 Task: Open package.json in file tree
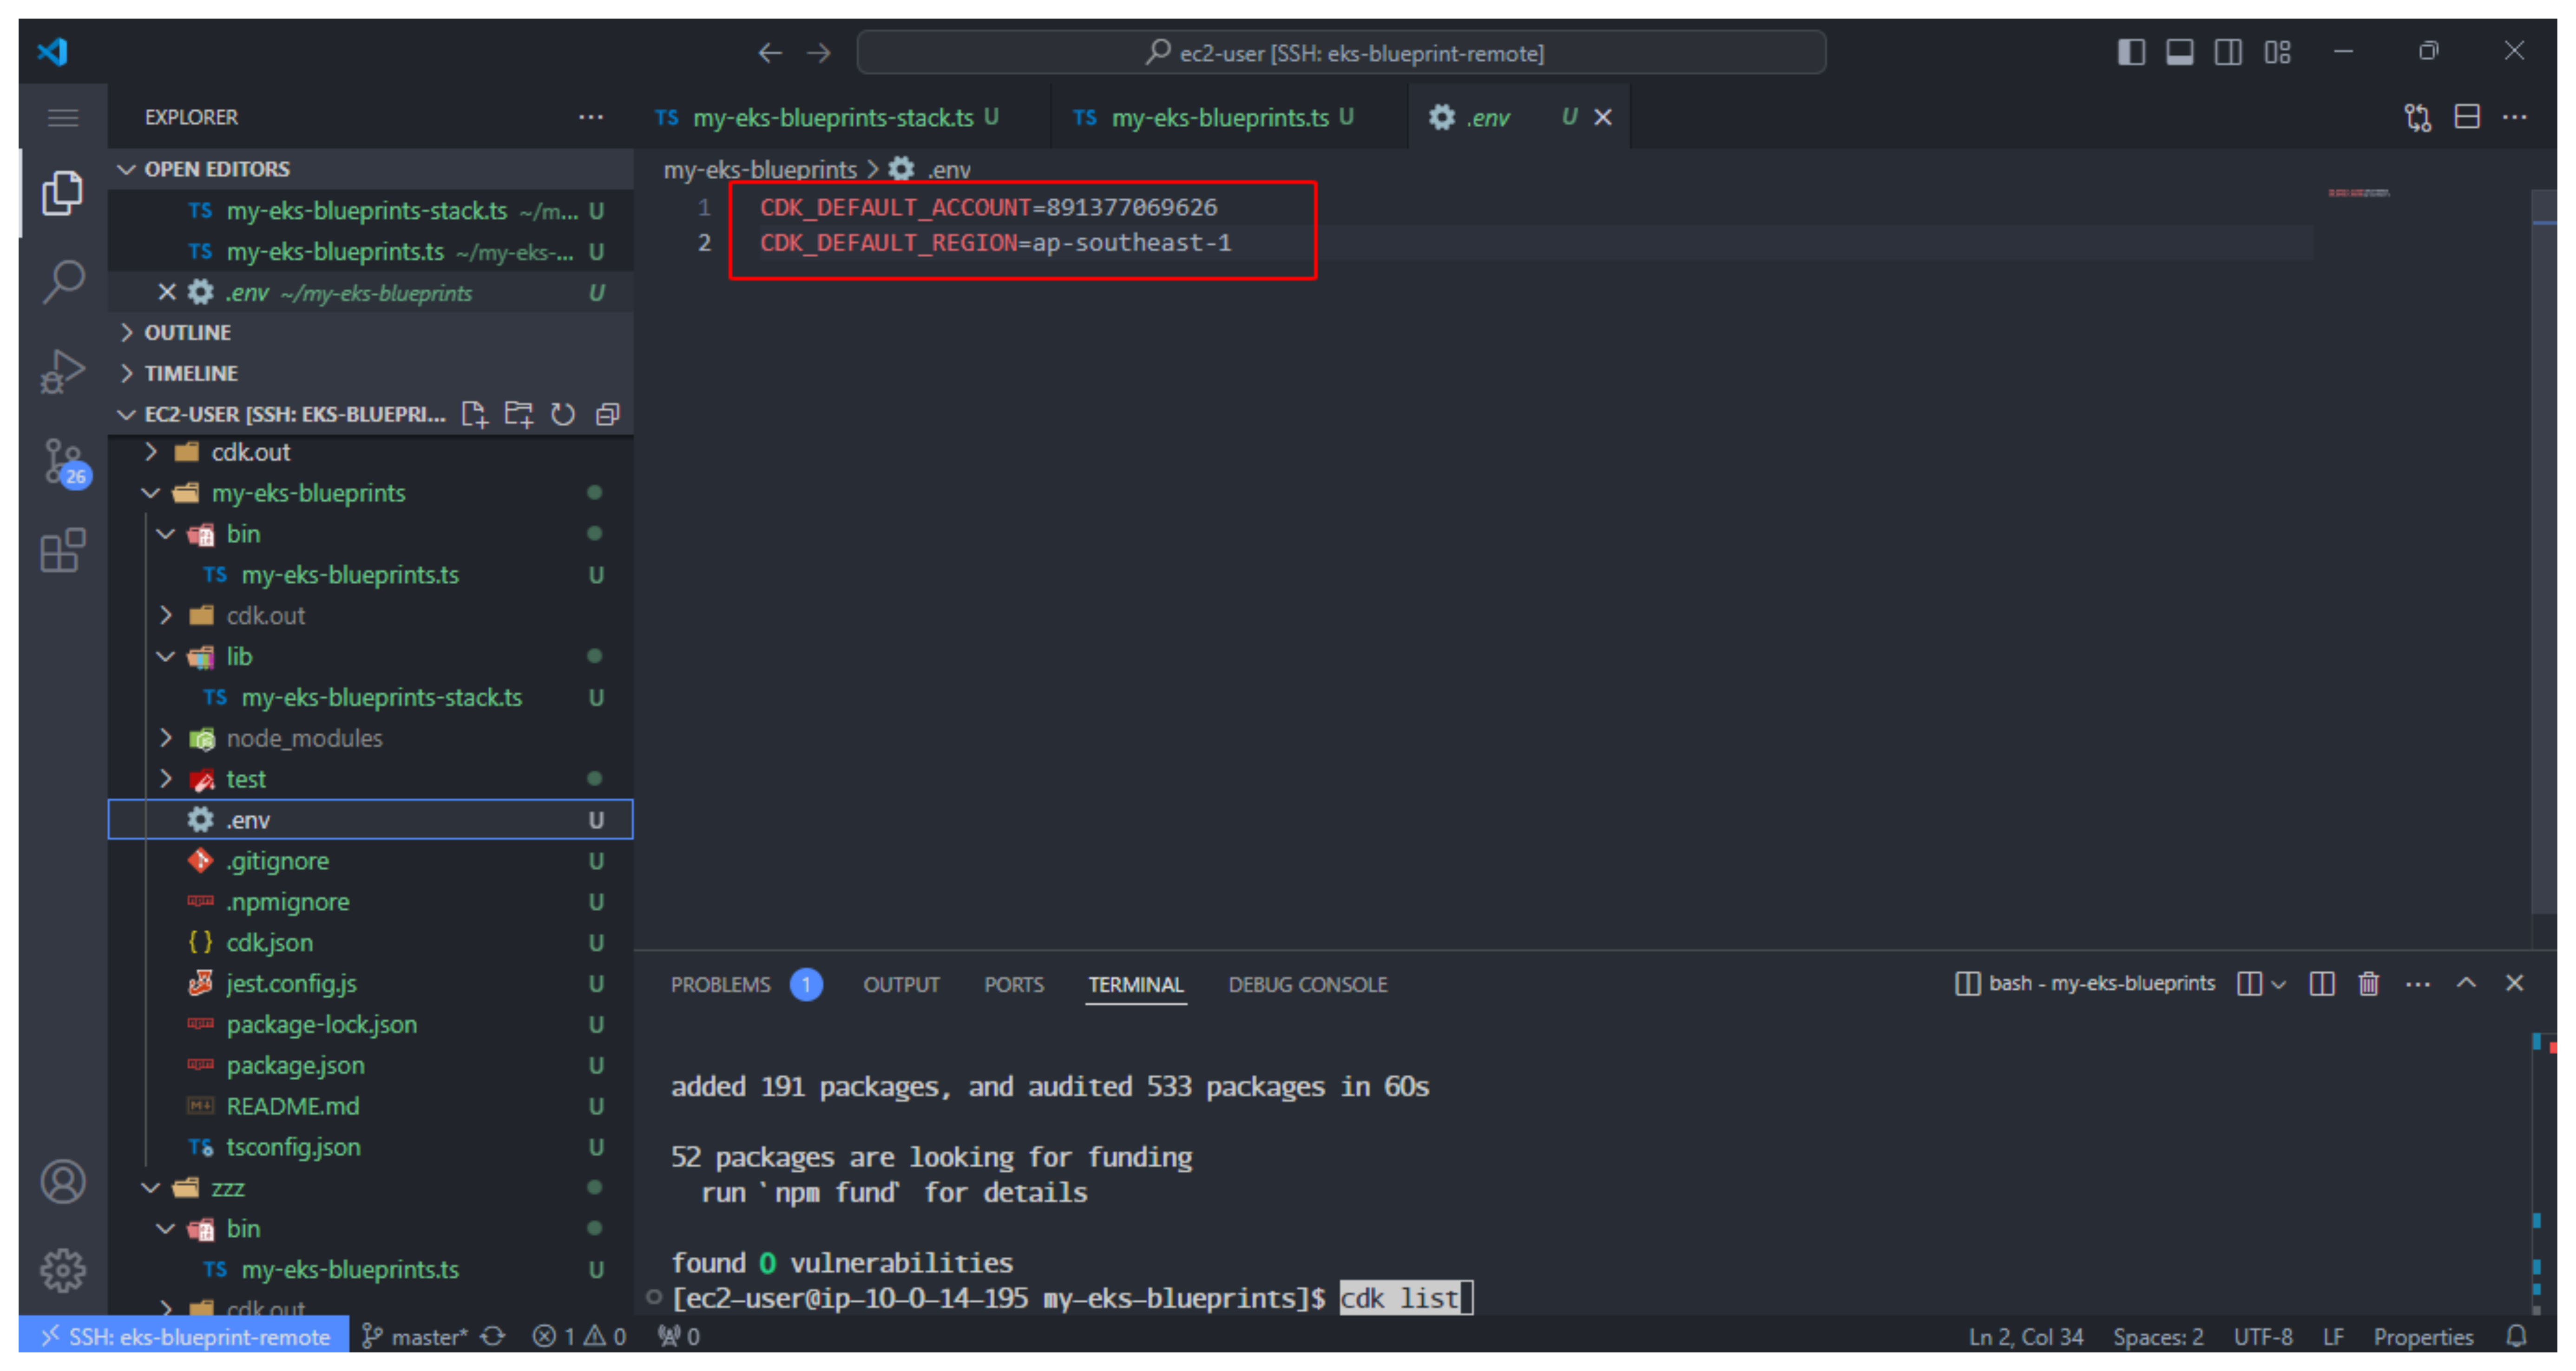370,1066
